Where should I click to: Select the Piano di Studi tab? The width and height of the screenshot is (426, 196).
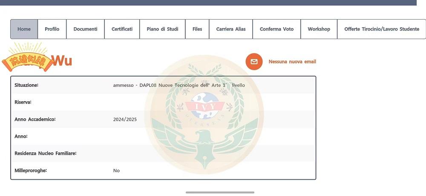point(162,29)
